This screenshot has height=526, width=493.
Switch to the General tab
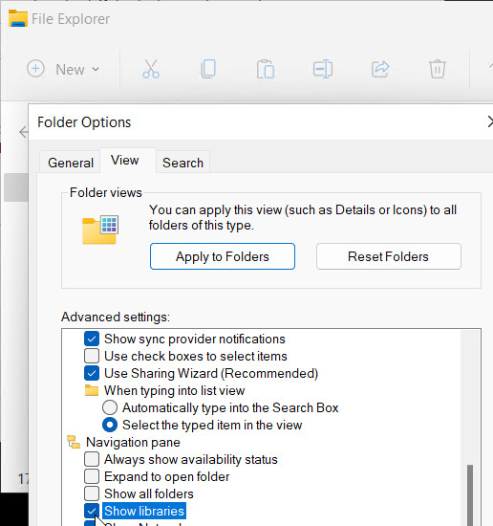[x=71, y=163]
